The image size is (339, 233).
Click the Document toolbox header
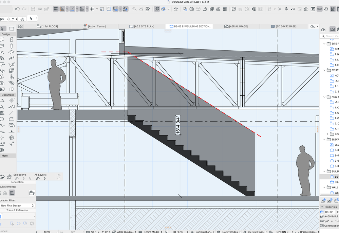pos(8,95)
